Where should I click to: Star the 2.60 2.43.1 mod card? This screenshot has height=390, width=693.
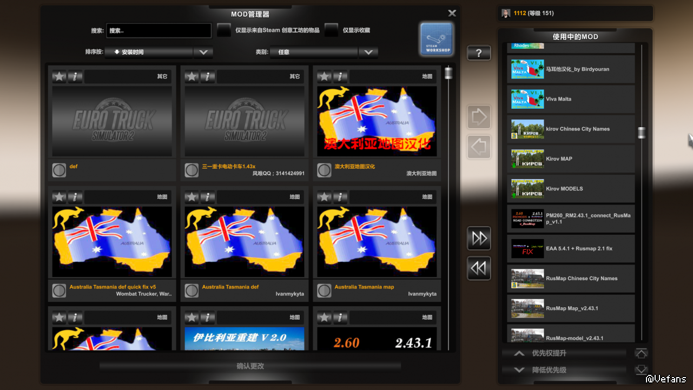point(325,318)
